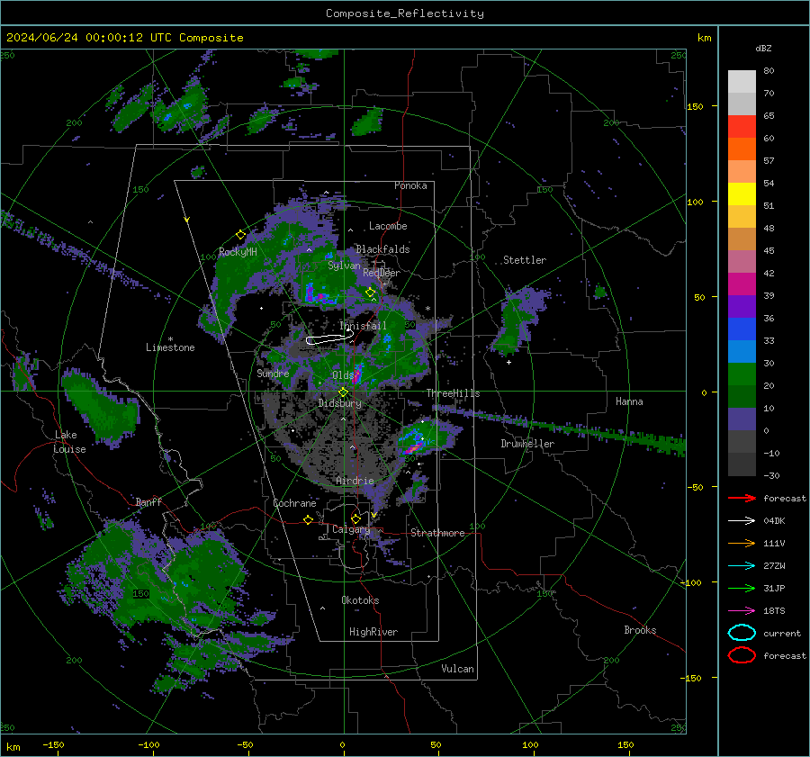Click the Limestone label
The height and width of the screenshot is (757, 810).
[x=170, y=347]
